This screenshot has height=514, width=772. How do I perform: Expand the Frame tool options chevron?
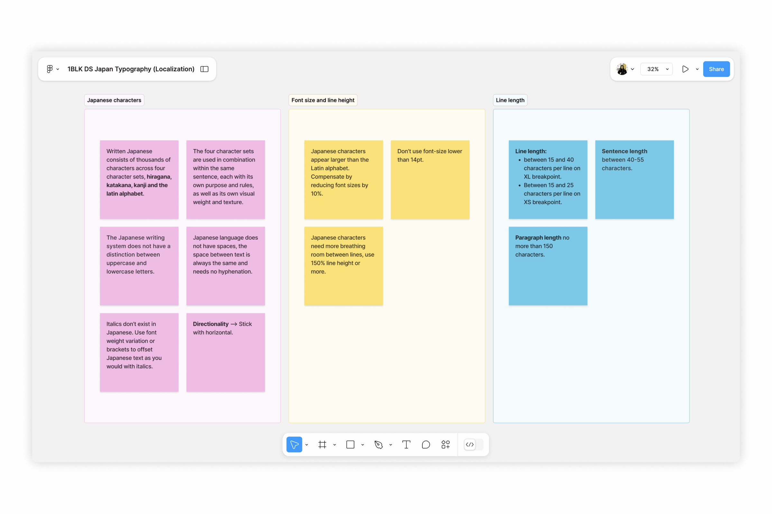tap(335, 445)
